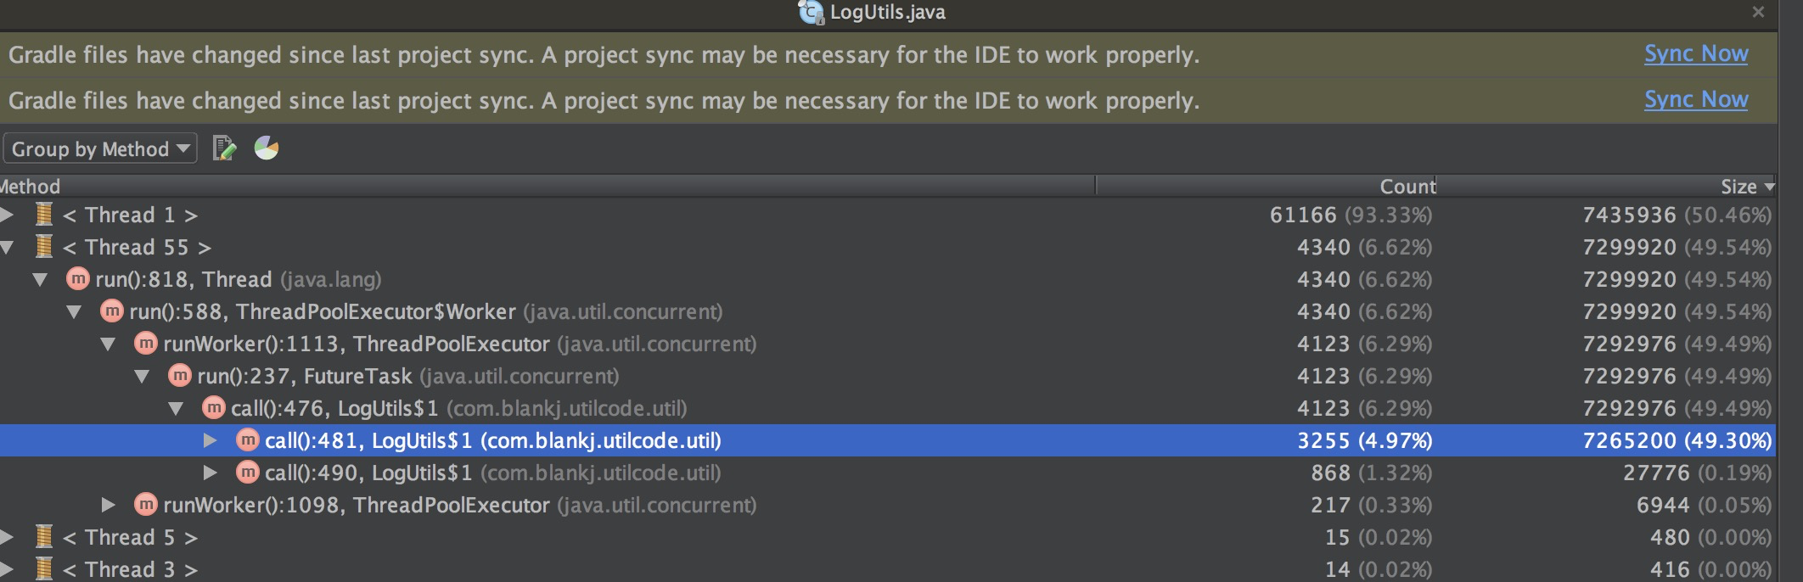Sort by the Size column header

[1738, 187]
